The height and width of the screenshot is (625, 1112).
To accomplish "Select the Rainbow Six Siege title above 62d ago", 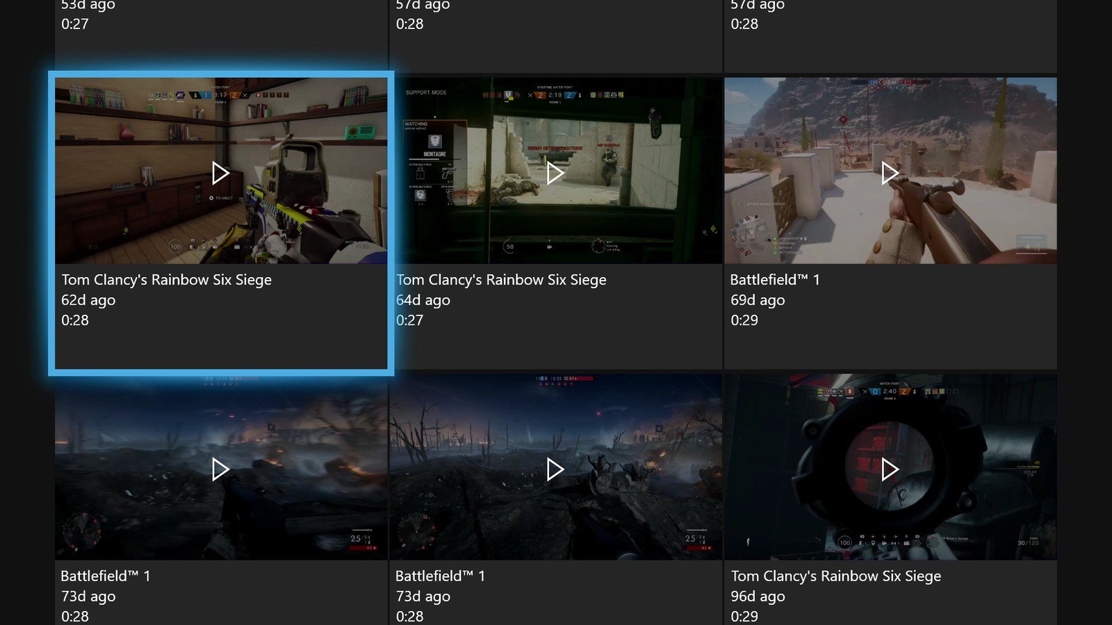I will click(x=167, y=280).
